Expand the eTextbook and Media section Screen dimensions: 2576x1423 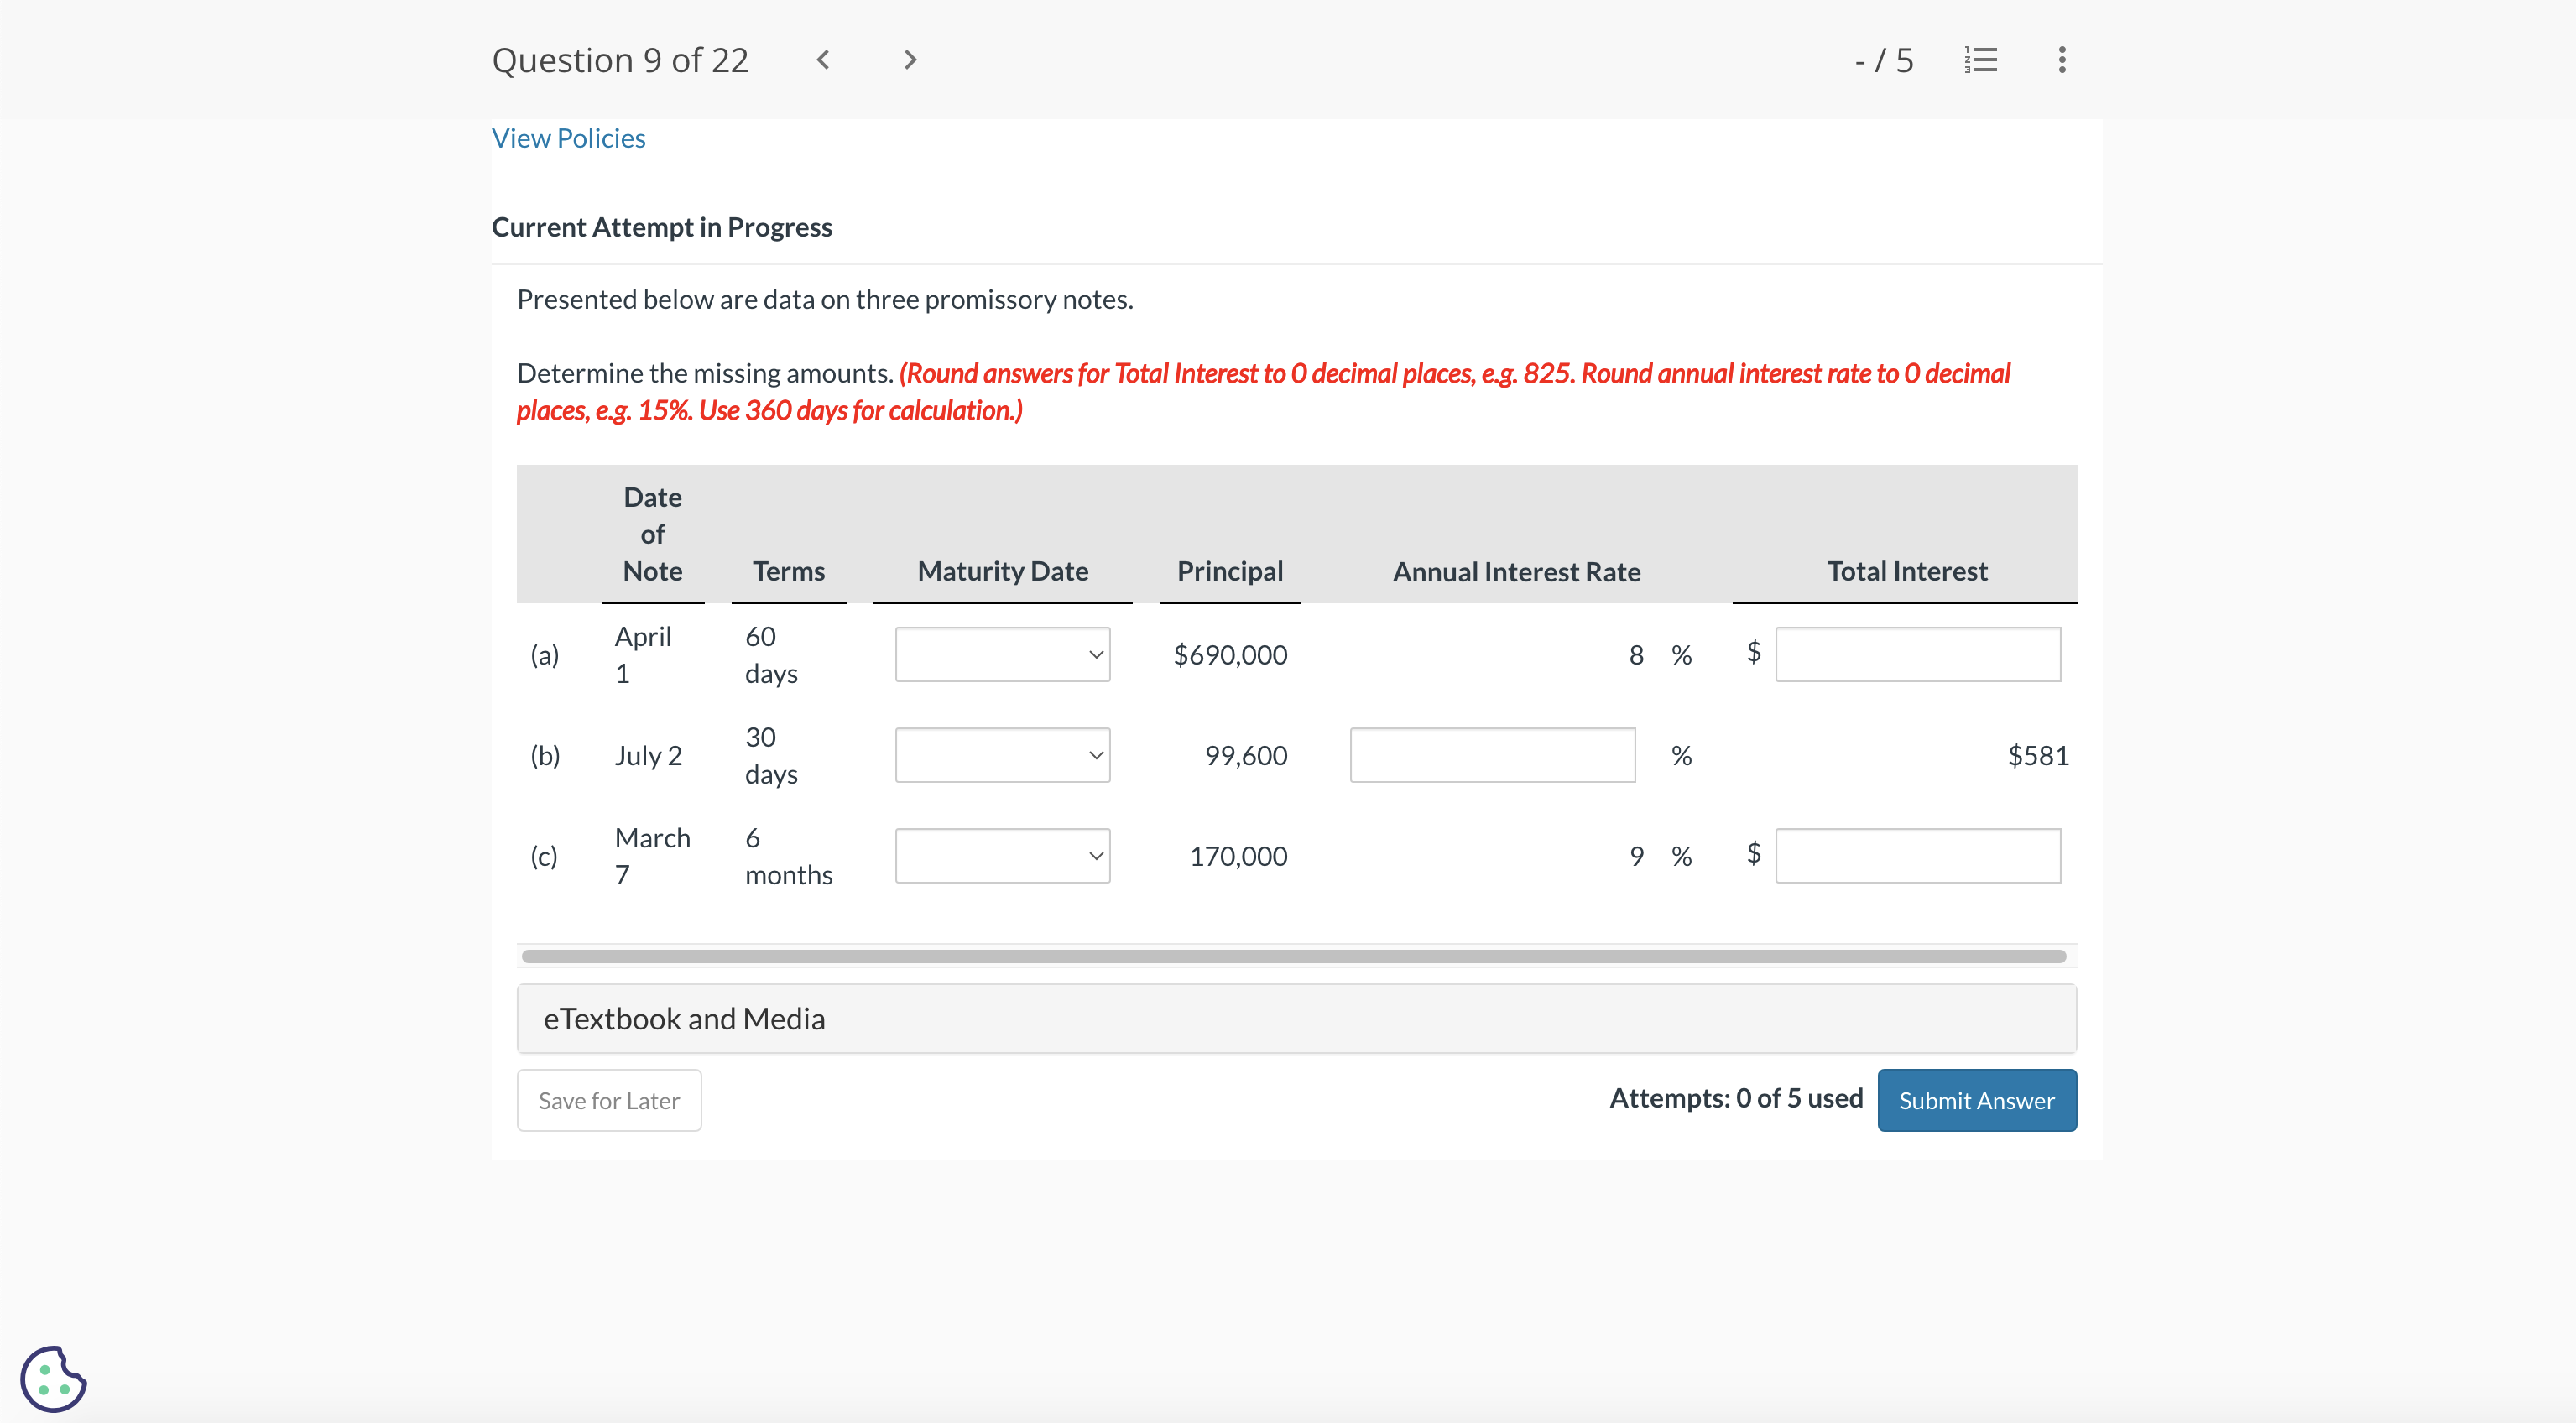pos(1296,1018)
